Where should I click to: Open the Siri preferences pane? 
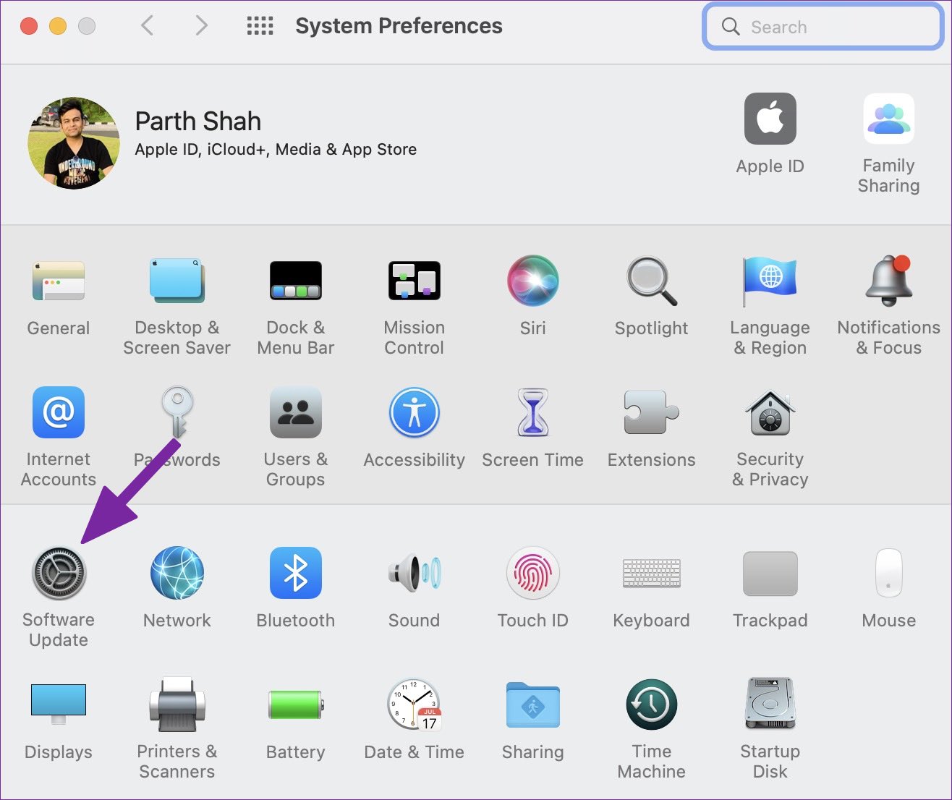tap(533, 281)
